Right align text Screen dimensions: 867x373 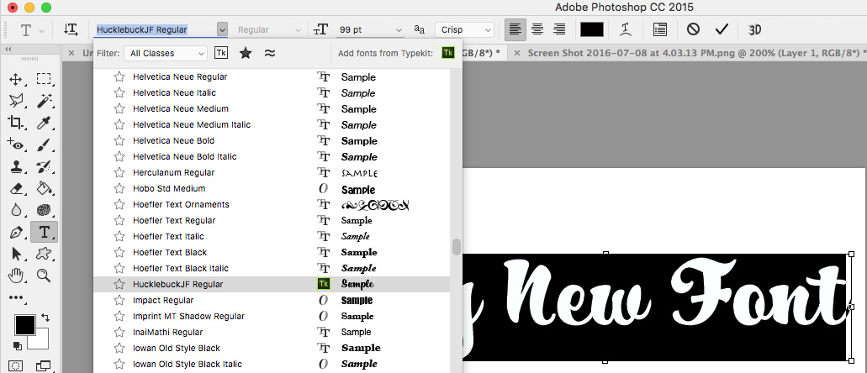(x=559, y=29)
